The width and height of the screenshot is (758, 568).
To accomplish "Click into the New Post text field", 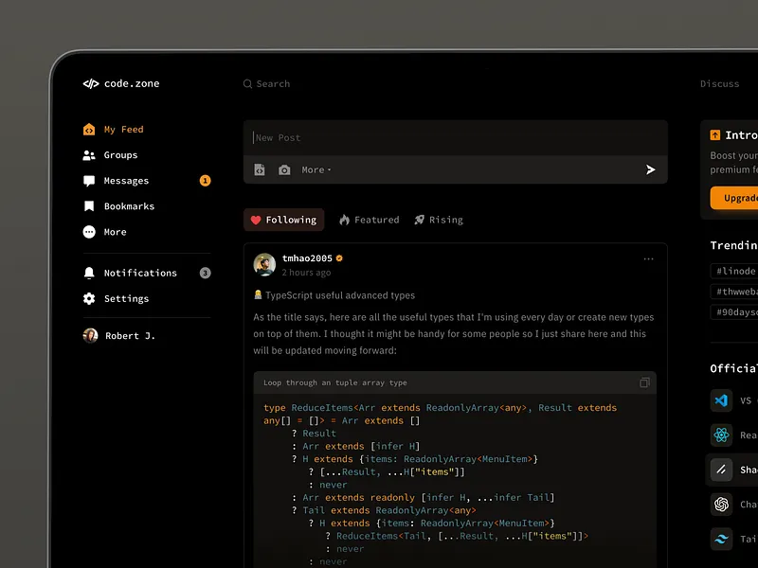I will point(455,137).
